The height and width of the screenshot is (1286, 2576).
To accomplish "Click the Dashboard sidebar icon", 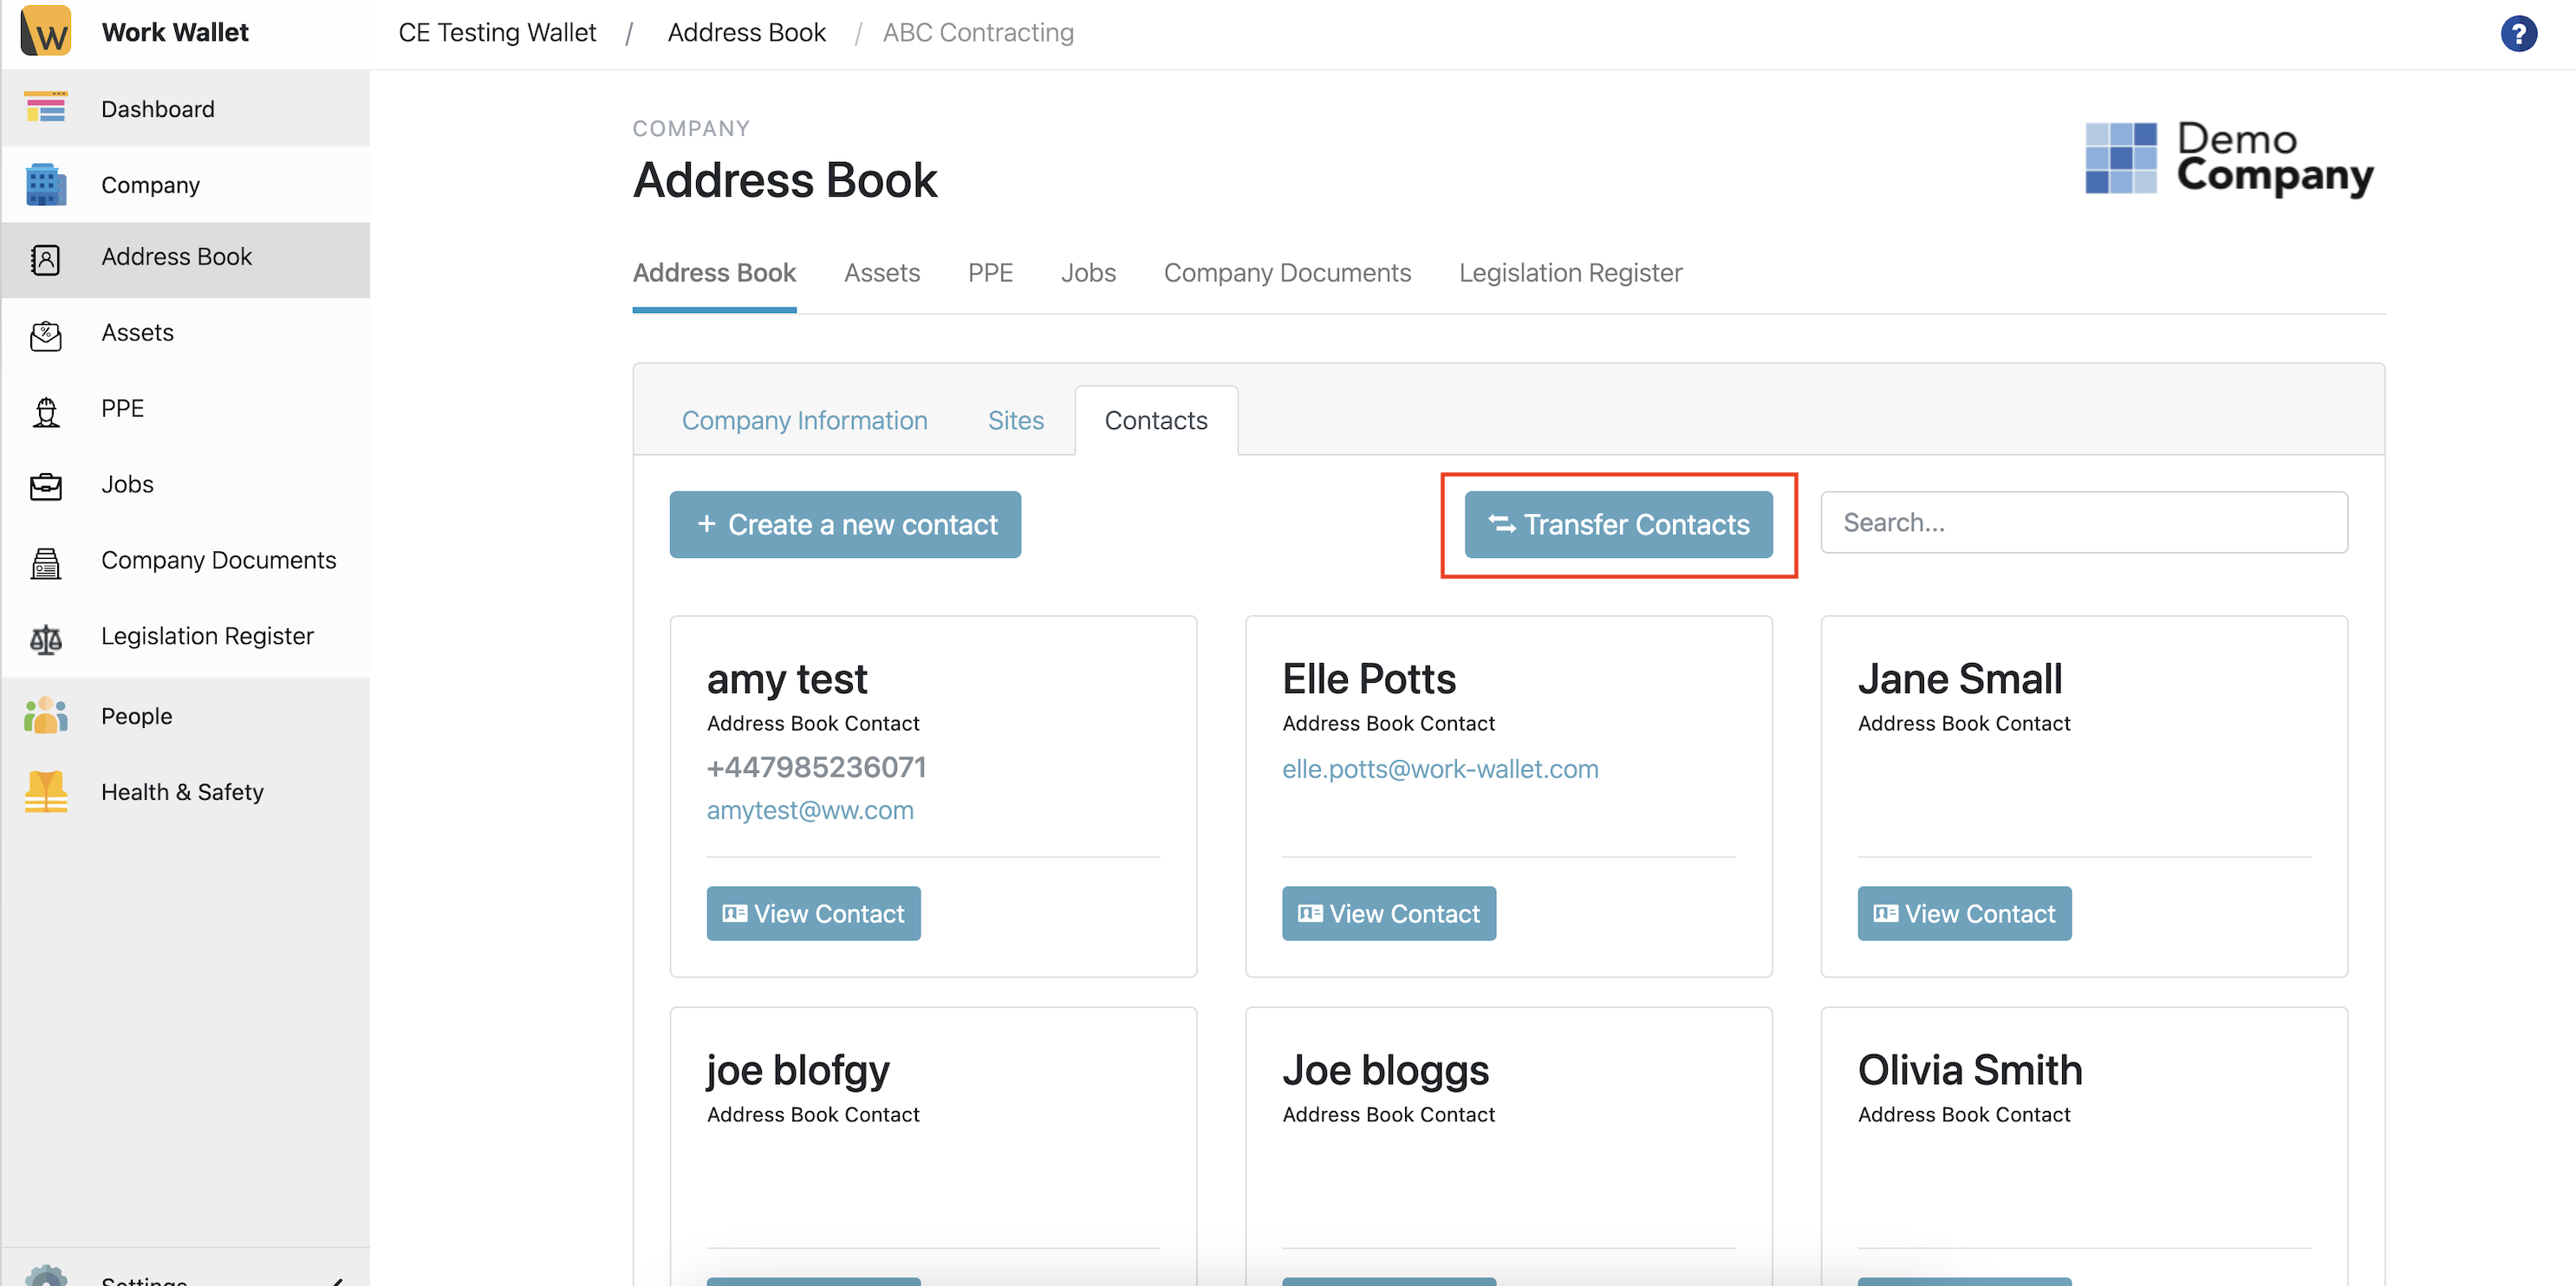I will pos(45,108).
